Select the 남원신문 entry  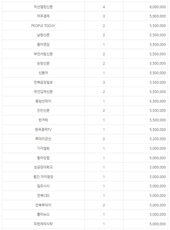pos(43,35)
